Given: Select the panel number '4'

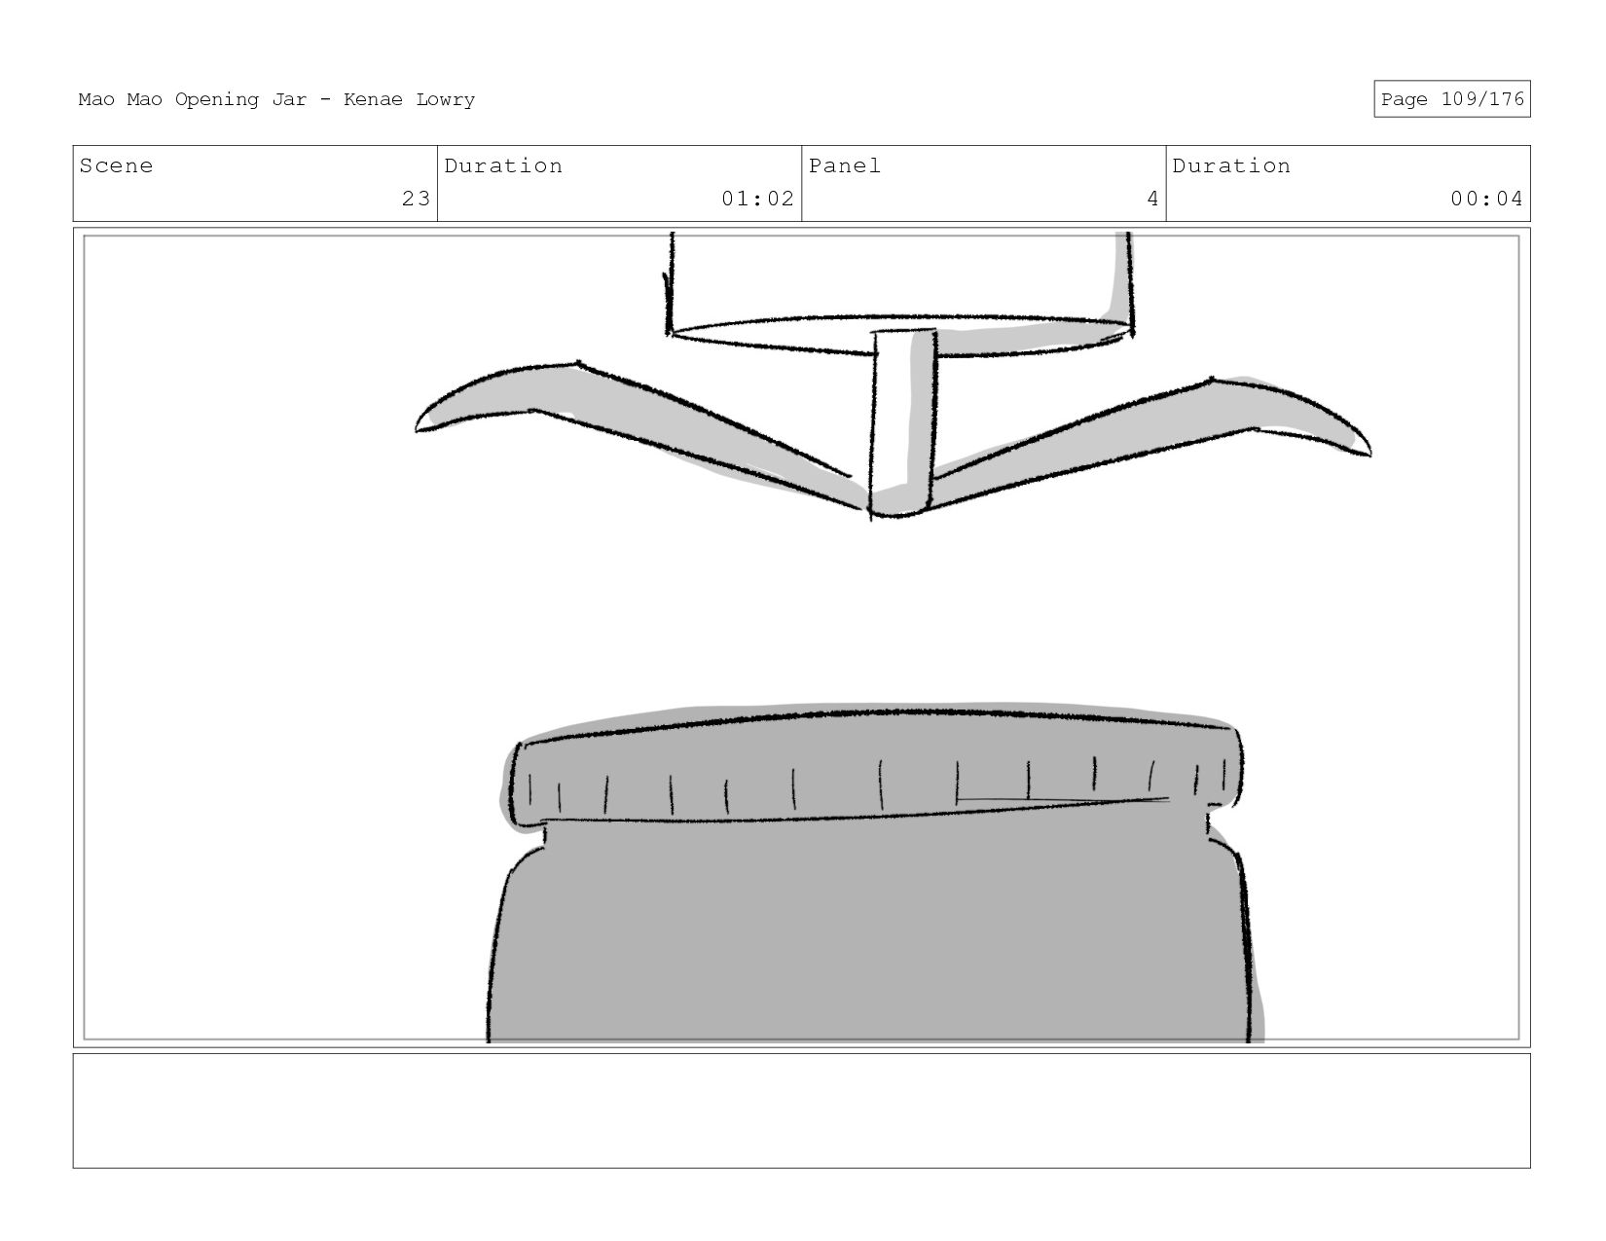Looking at the screenshot, I should click(1152, 199).
